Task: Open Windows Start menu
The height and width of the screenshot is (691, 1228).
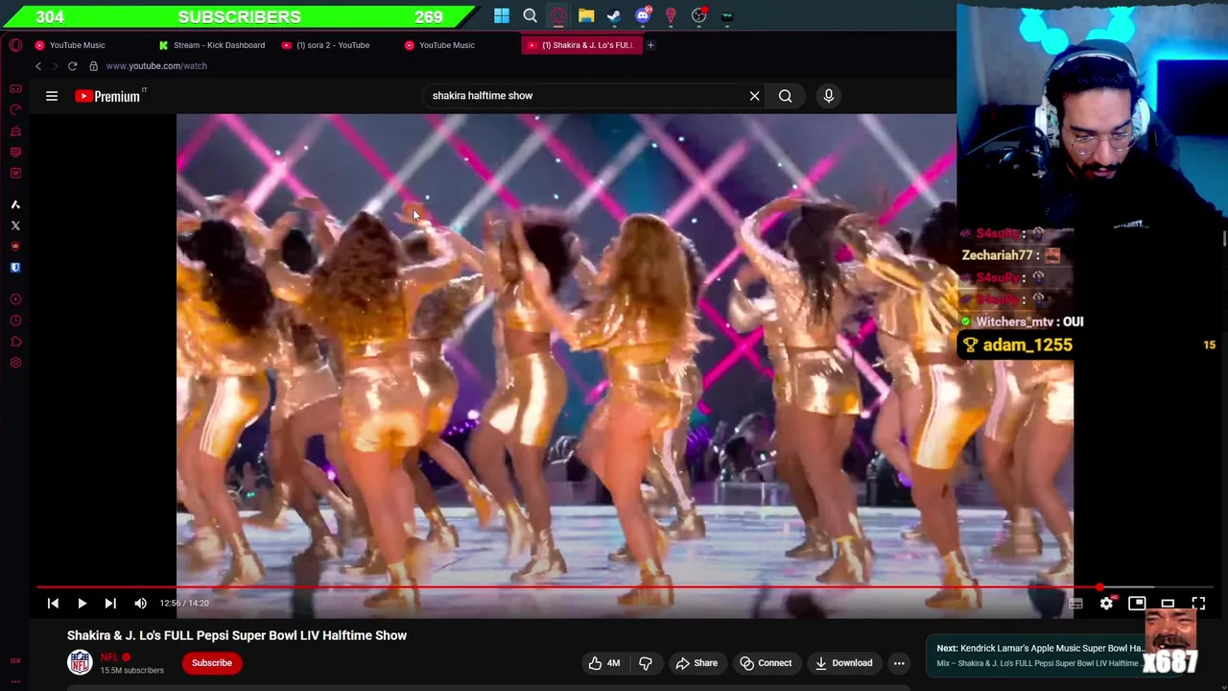Action: (502, 15)
